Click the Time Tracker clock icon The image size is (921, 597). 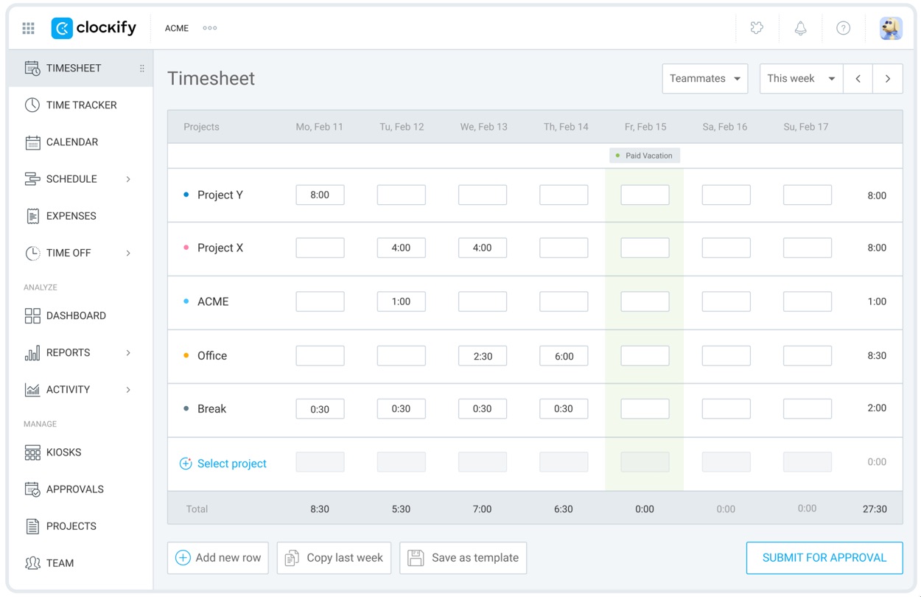[x=32, y=105]
